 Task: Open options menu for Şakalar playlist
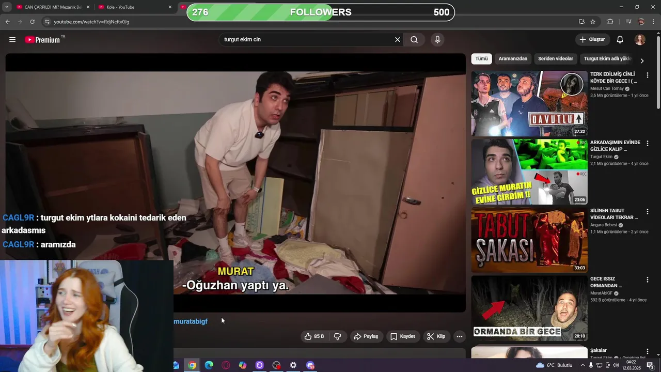pyautogui.click(x=647, y=351)
